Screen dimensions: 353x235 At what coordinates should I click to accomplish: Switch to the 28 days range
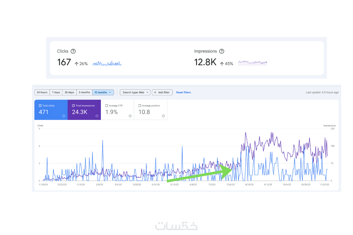[x=69, y=92]
